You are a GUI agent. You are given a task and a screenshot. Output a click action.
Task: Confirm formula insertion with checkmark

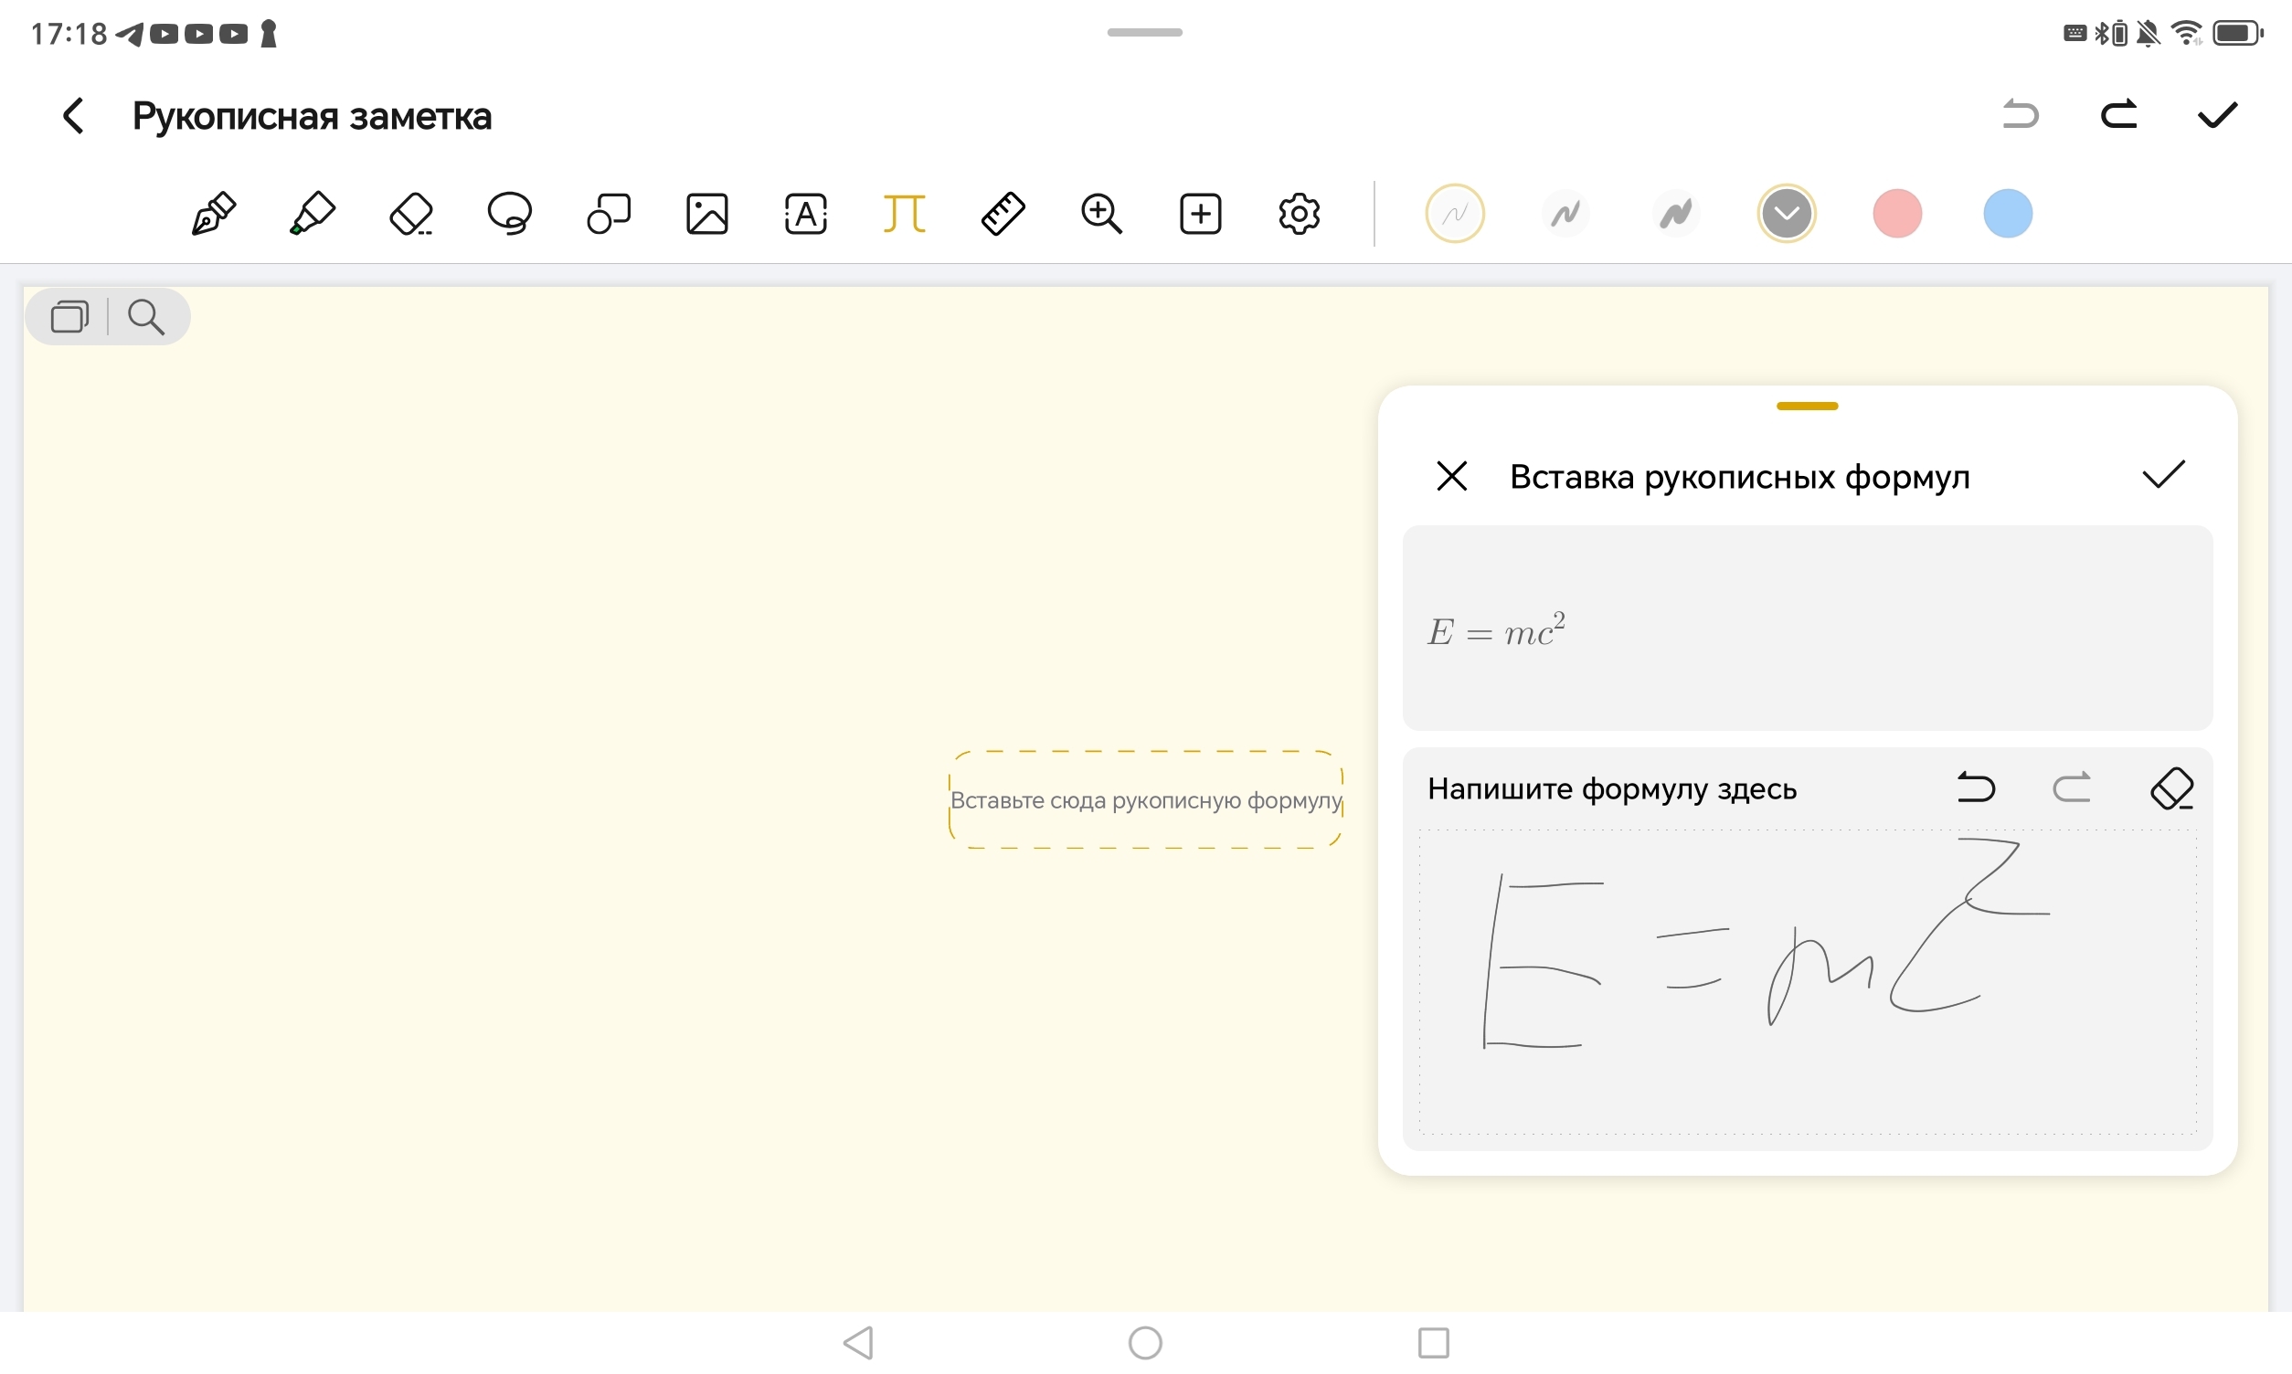[x=2163, y=475]
